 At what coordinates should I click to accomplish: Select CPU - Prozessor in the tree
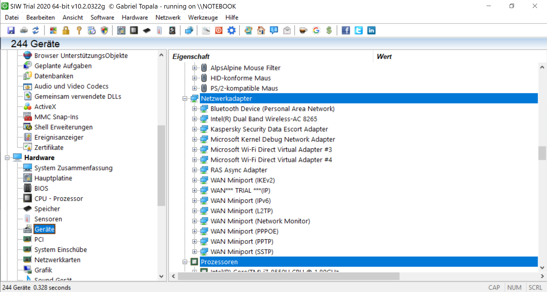coord(59,199)
